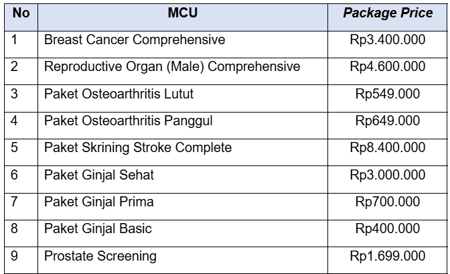Select the Paket Ginjal Prima cell
The image size is (450, 274).
[x=183, y=207]
